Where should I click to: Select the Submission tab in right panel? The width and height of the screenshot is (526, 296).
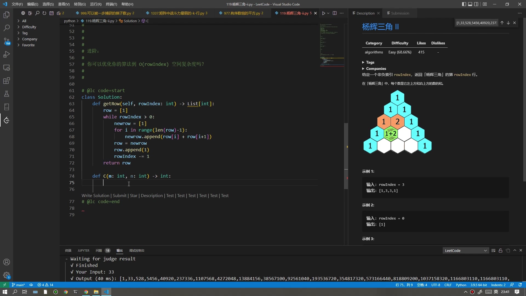pos(400,13)
